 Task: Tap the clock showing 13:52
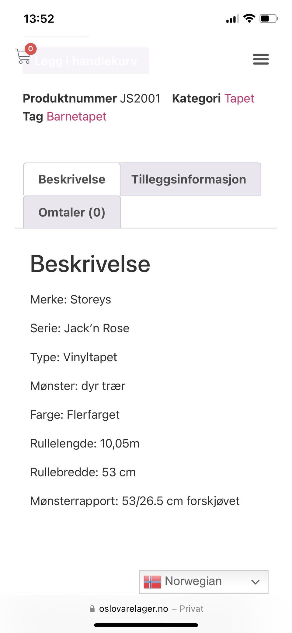click(x=39, y=18)
